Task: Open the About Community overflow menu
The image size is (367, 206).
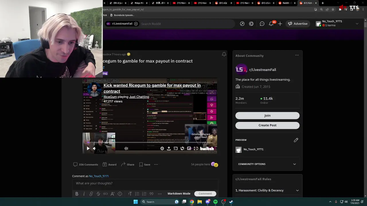Action: click(297, 56)
